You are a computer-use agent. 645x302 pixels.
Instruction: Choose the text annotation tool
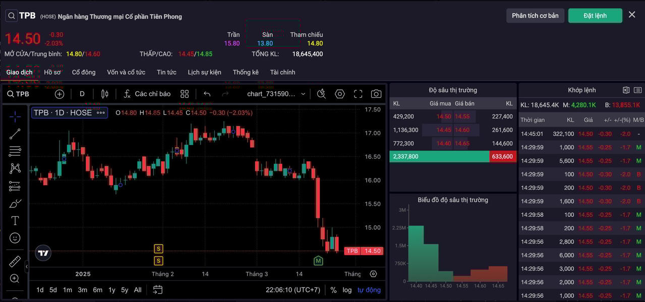tap(15, 221)
